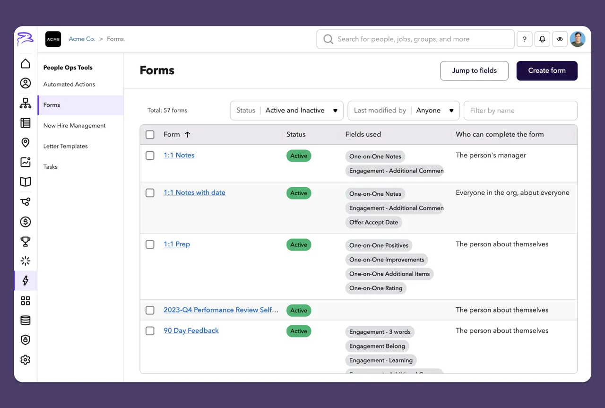Open the apps grid icon in the sidebar
605x408 pixels.
pos(25,300)
